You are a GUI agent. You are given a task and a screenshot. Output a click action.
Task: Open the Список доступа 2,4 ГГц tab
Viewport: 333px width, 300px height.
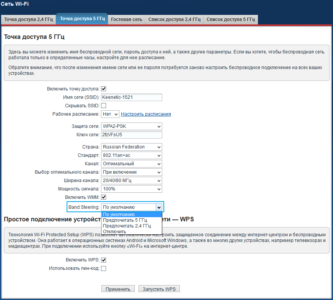pos(174,19)
